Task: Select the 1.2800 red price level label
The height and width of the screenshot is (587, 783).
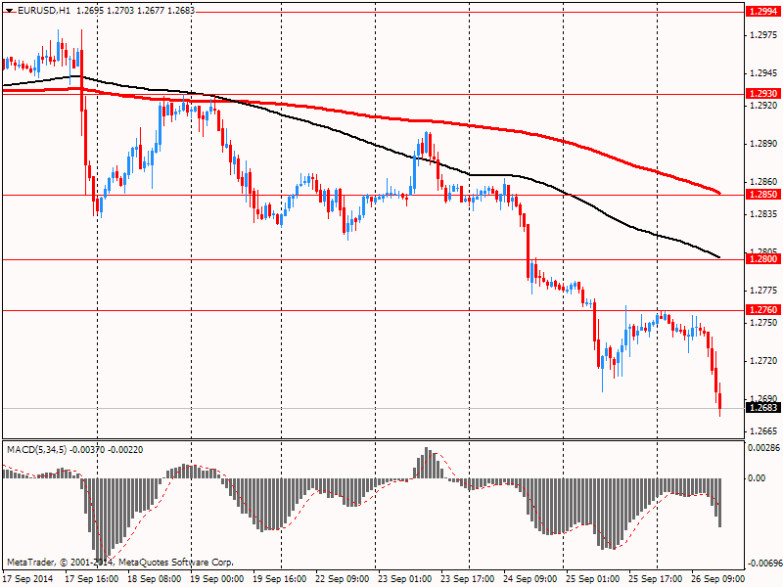Action: pos(763,259)
